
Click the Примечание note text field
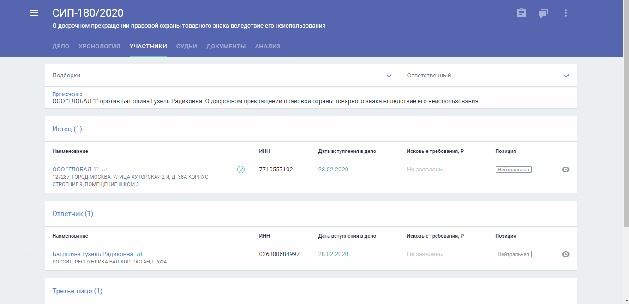[x=311, y=98]
